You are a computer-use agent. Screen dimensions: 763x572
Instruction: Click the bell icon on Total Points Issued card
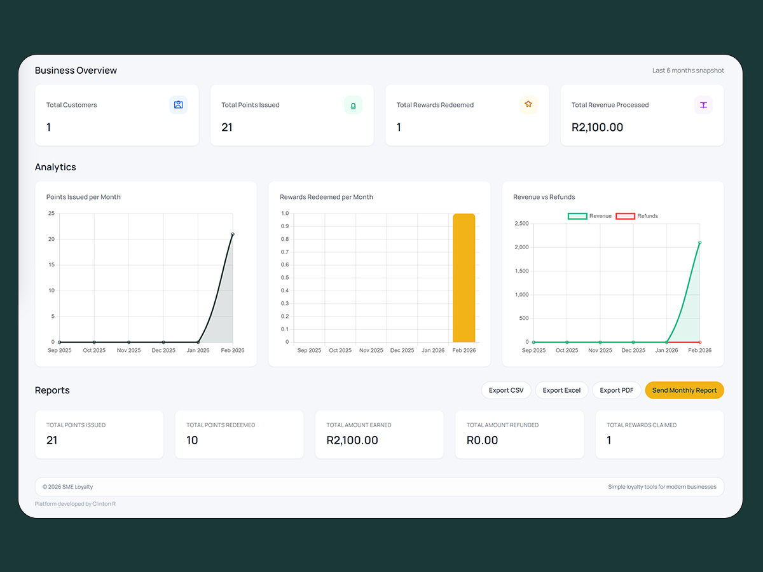[x=354, y=104]
